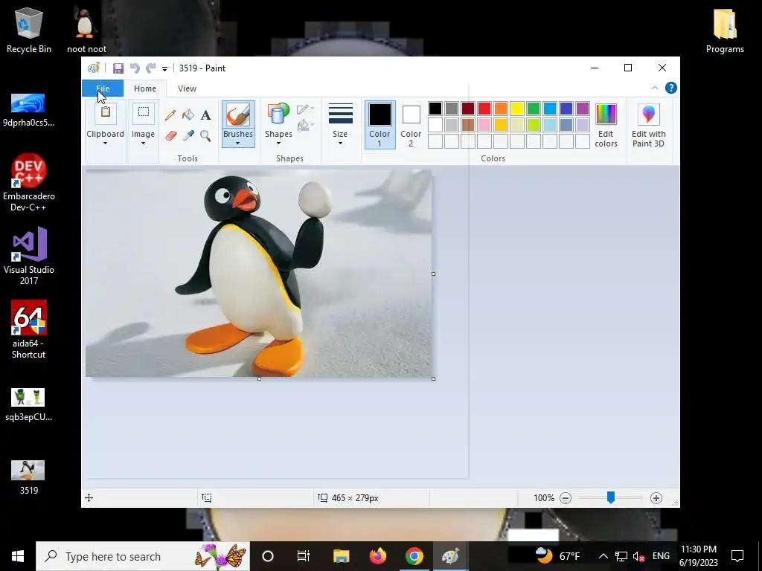
Task: Click the Save icon in title bar
Action: click(118, 68)
